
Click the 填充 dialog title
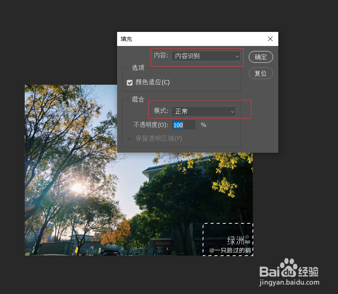(x=126, y=39)
